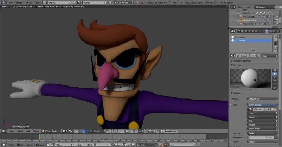Jump to the last frame

(x=133, y=145)
